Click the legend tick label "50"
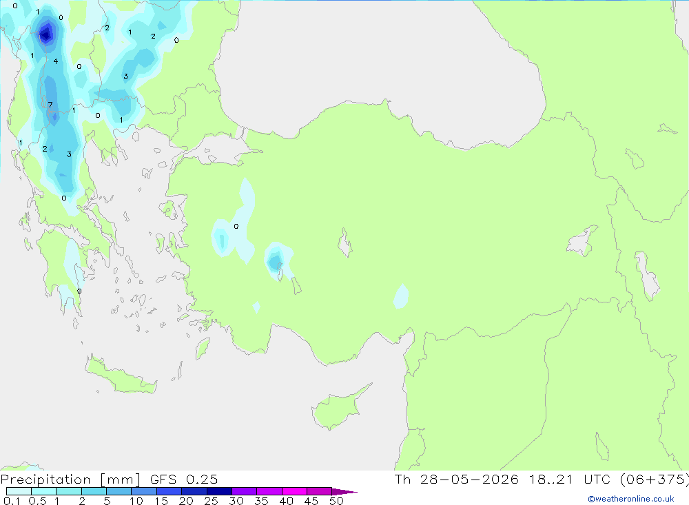 [x=336, y=501]
